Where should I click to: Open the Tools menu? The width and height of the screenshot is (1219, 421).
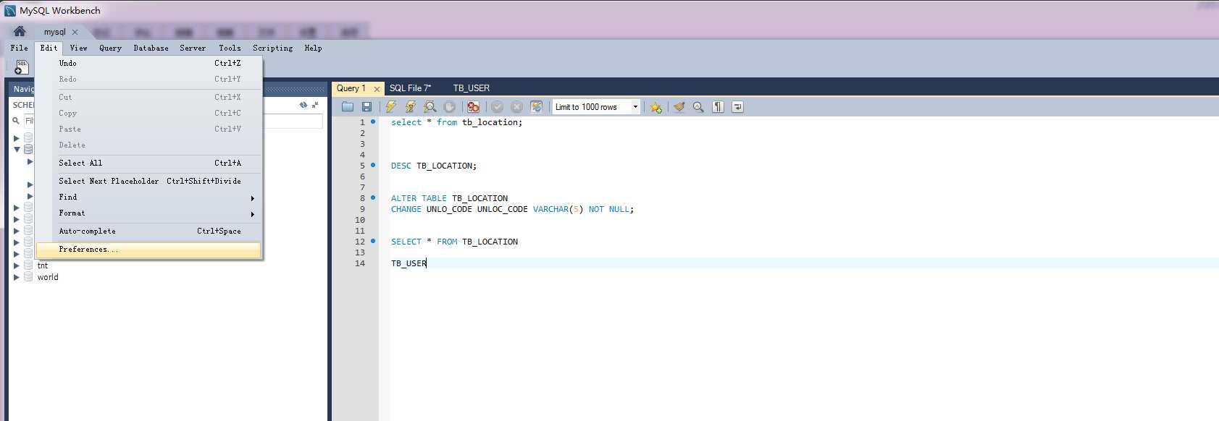click(230, 48)
